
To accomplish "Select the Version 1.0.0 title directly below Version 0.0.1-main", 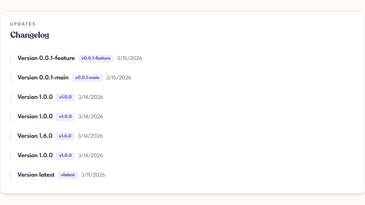I will click(35, 97).
